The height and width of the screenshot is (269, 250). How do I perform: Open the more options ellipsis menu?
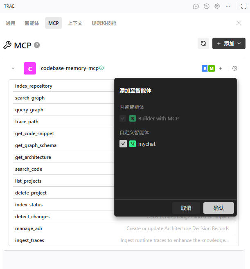(228, 7)
